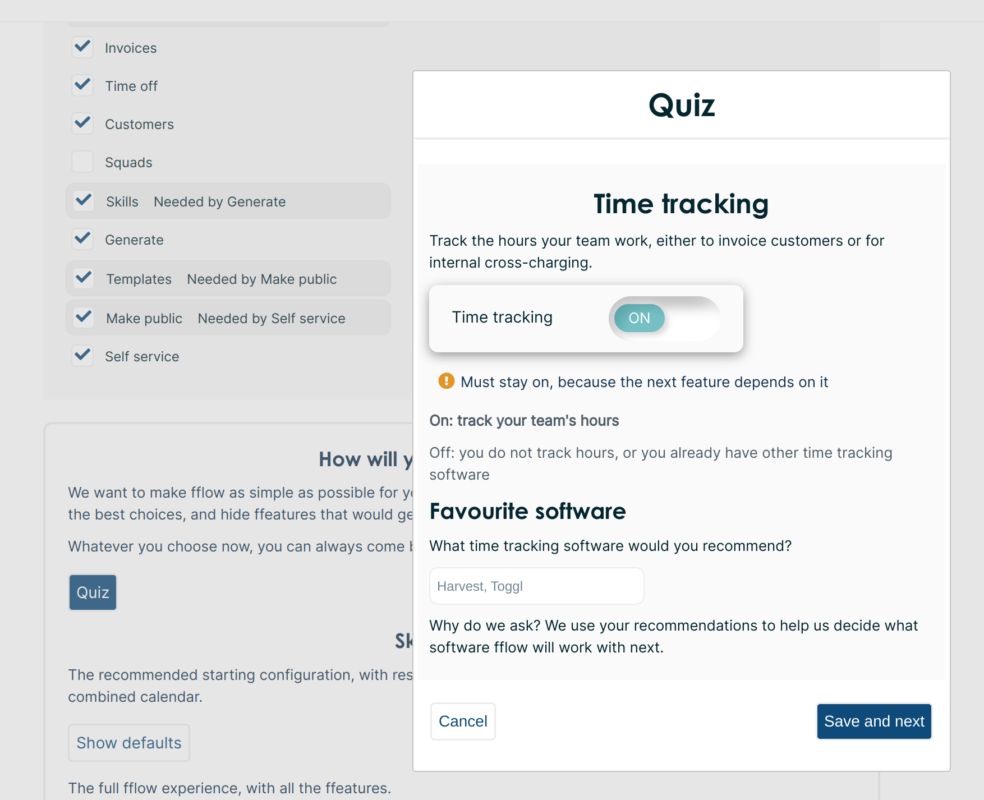Click the Needed by Generate note
This screenshot has width=984, height=800.
coord(219,202)
